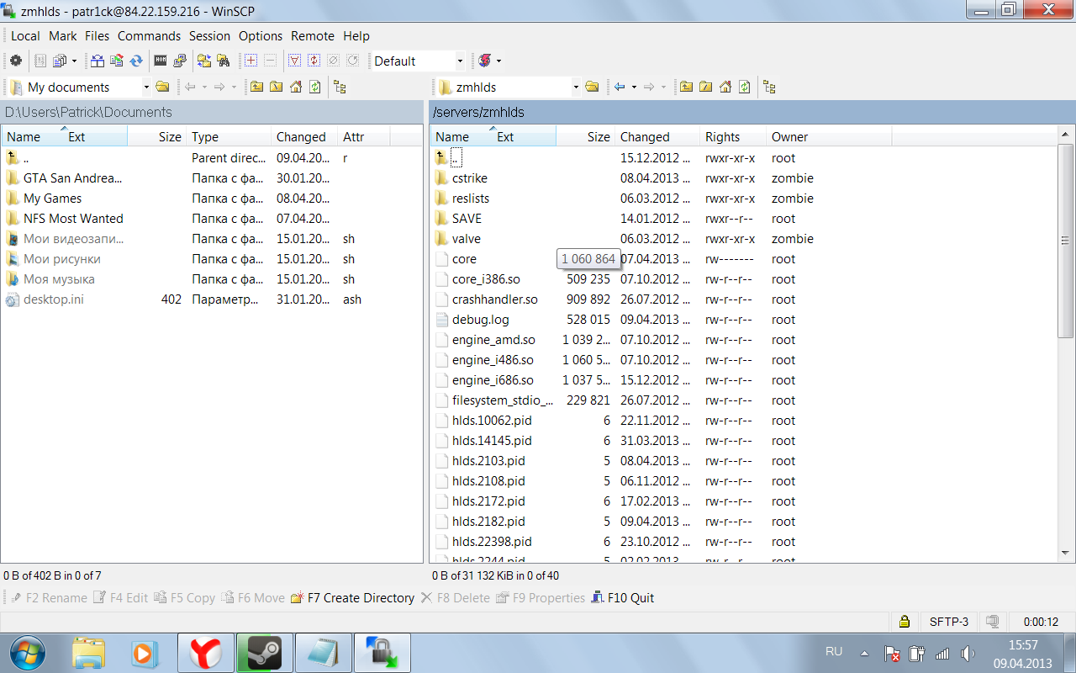
Task: Sort remote files by Rights column
Action: (733, 136)
